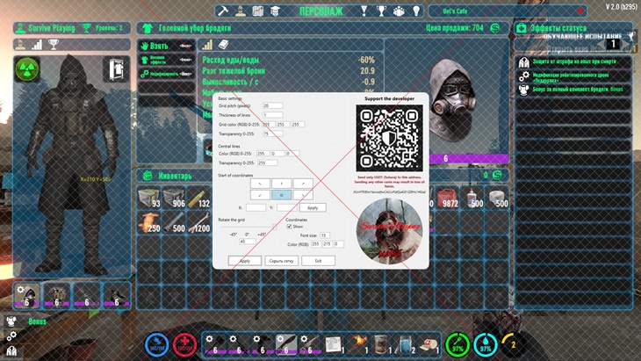
Task: Select the 906 stack inventory item
Action: [x=174, y=198]
